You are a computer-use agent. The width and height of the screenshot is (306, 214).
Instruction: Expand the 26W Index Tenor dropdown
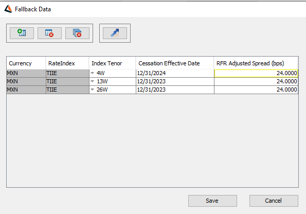92,90
